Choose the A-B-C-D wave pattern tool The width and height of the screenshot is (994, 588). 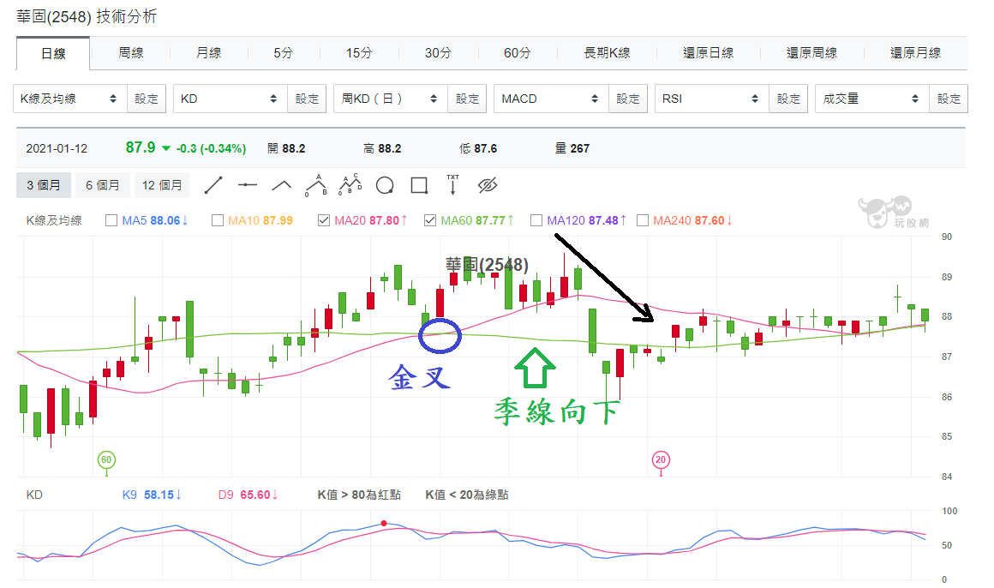(x=350, y=185)
